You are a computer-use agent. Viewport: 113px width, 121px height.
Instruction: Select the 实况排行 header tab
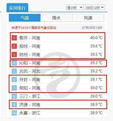point(17,8)
